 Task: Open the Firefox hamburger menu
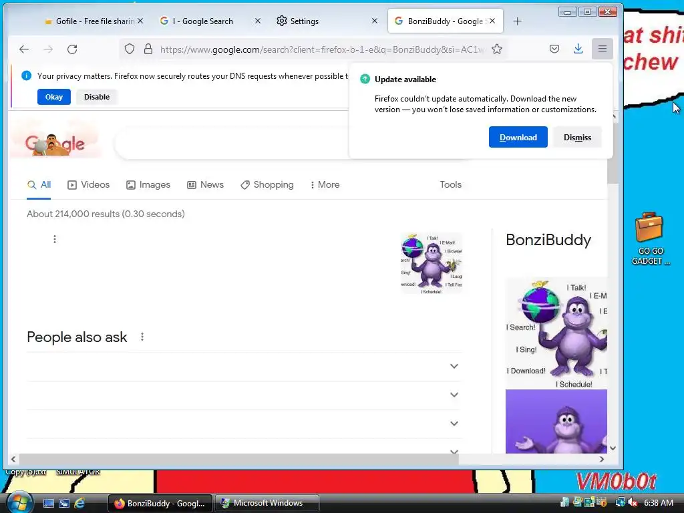point(603,49)
